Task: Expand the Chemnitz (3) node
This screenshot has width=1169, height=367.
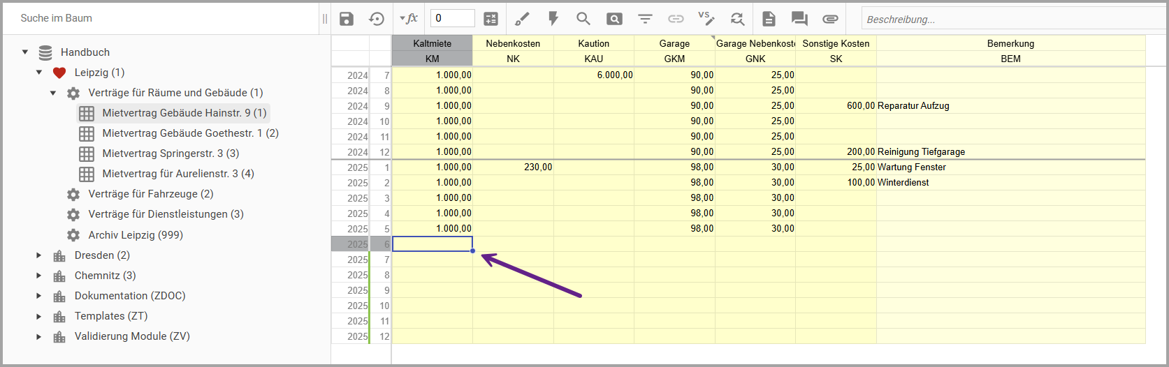Action: 39,276
